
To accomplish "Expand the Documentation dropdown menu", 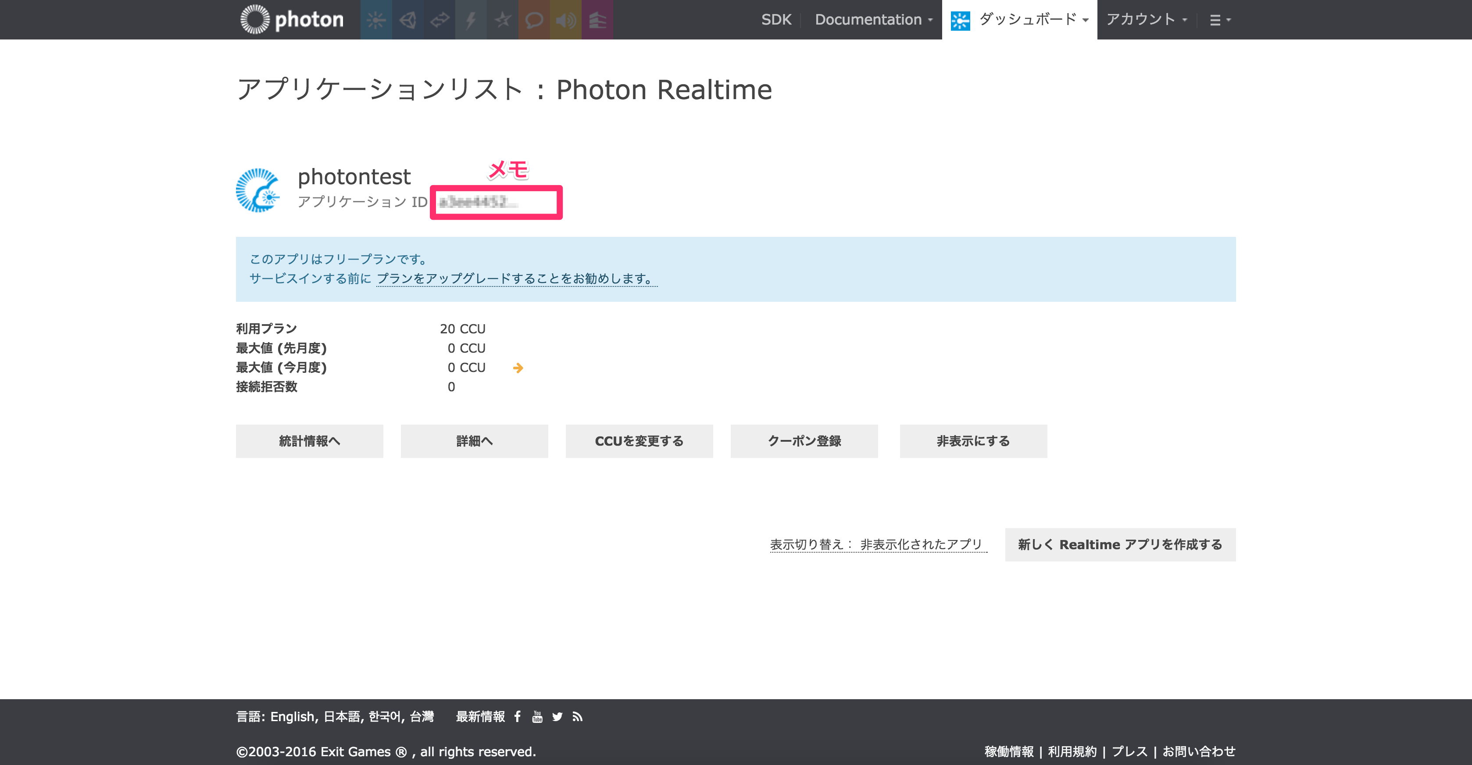I will click(x=873, y=20).
